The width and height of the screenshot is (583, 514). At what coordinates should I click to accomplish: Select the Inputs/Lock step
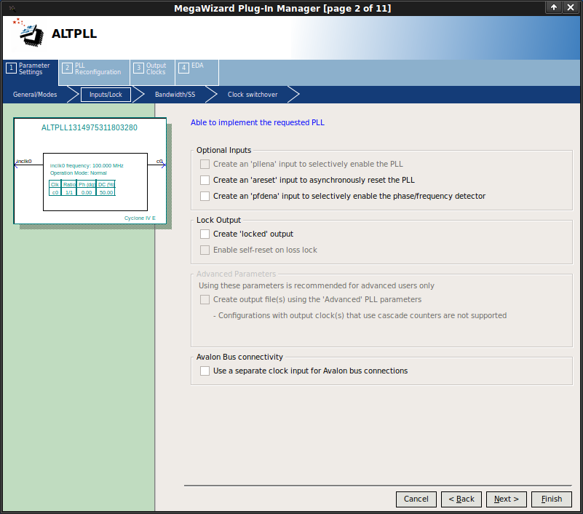106,95
